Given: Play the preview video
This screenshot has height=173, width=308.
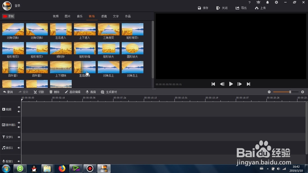Looking at the screenshot, I should 231,84.
